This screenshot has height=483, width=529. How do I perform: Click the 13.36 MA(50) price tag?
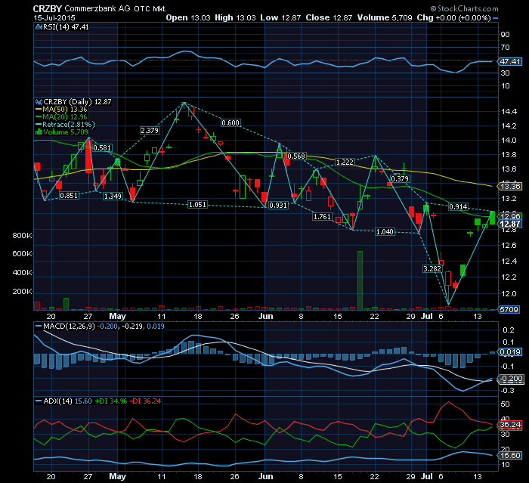(x=510, y=186)
